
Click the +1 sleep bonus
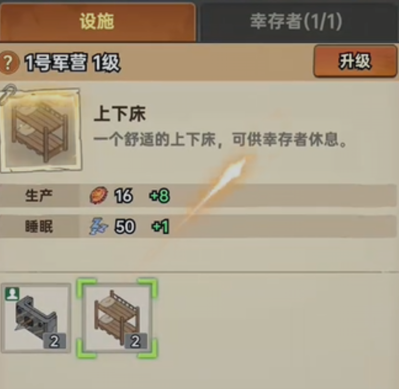tap(160, 226)
